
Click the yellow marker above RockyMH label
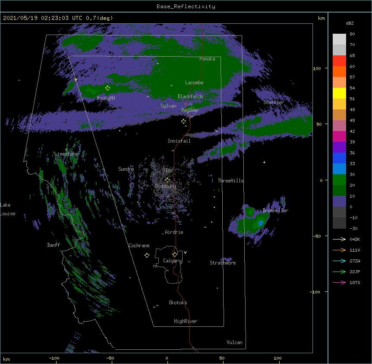tap(108, 88)
